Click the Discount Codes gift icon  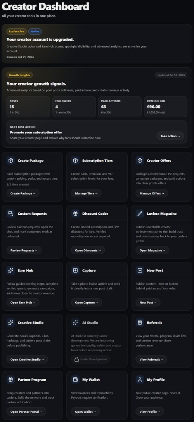[x=75, y=214]
